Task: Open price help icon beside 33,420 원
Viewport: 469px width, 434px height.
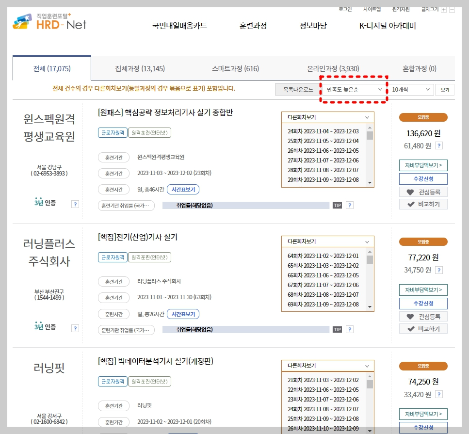Action: 439,395
